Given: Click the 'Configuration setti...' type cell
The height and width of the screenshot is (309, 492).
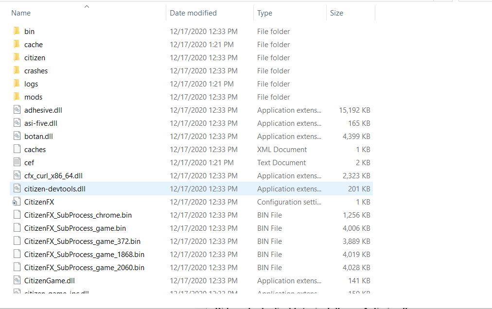Looking at the screenshot, I should (289, 202).
